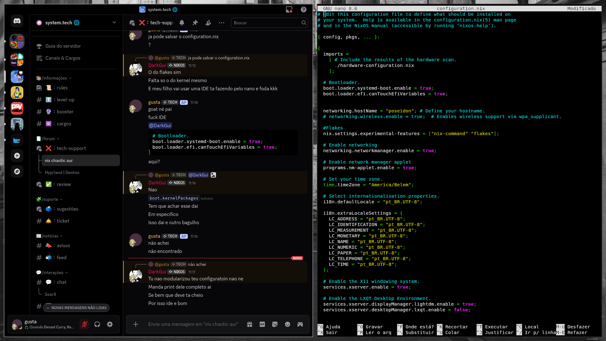Open Discord direct messages home
This screenshot has width=606, height=341.
(x=17, y=21)
